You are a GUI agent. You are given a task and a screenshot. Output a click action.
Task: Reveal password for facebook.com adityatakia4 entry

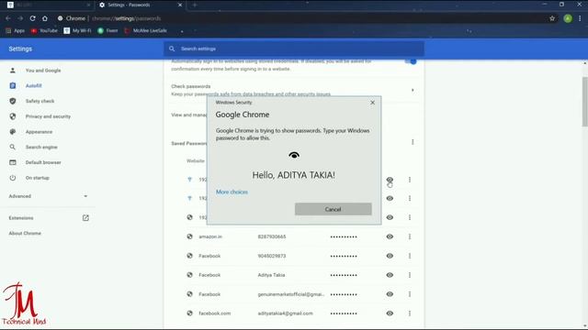pos(390,313)
